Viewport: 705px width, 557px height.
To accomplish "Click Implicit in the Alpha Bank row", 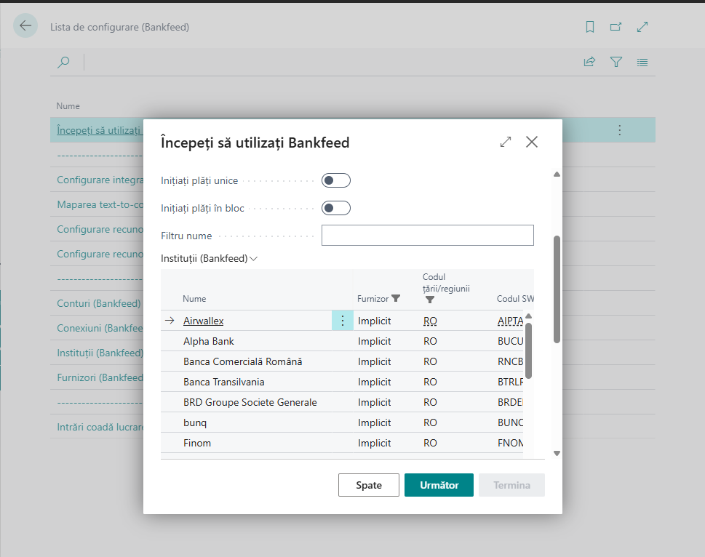I will pyautogui.click(x=375, y=341).
